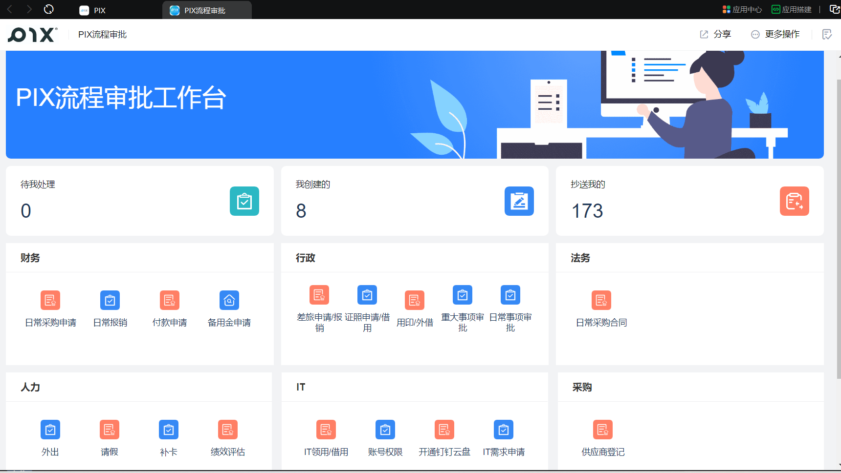The image size is (841, 473).
Task: Open the 更多操作 menu
Action: (775, 34)
